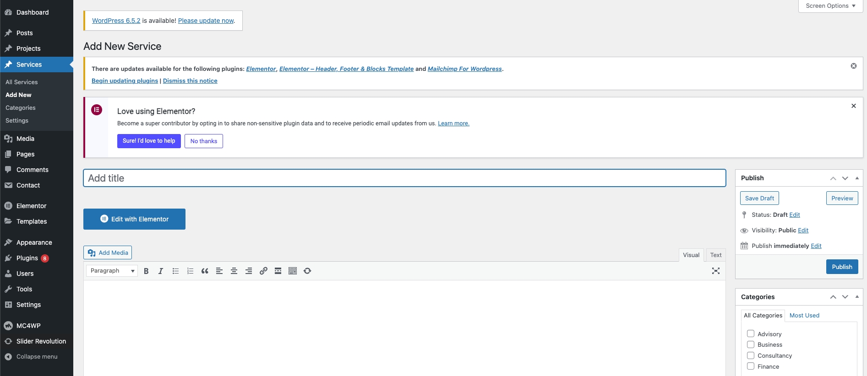Insert a bulleted list
The height and width of the screenshot is (376, 867).
pos(175,271)
